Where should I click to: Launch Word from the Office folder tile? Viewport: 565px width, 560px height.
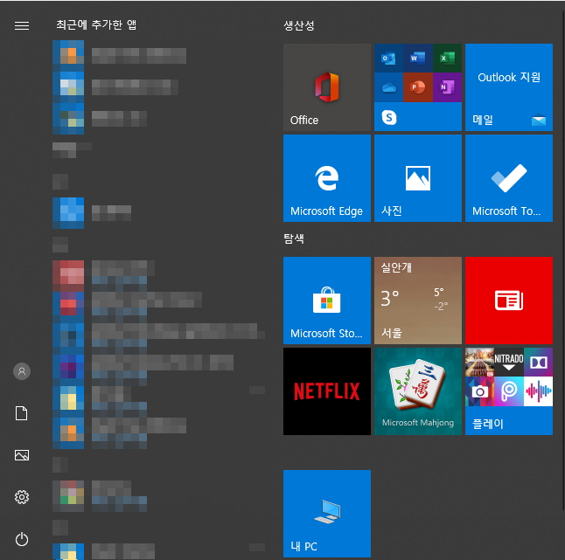pyautogui.click(x=417, y=58)
